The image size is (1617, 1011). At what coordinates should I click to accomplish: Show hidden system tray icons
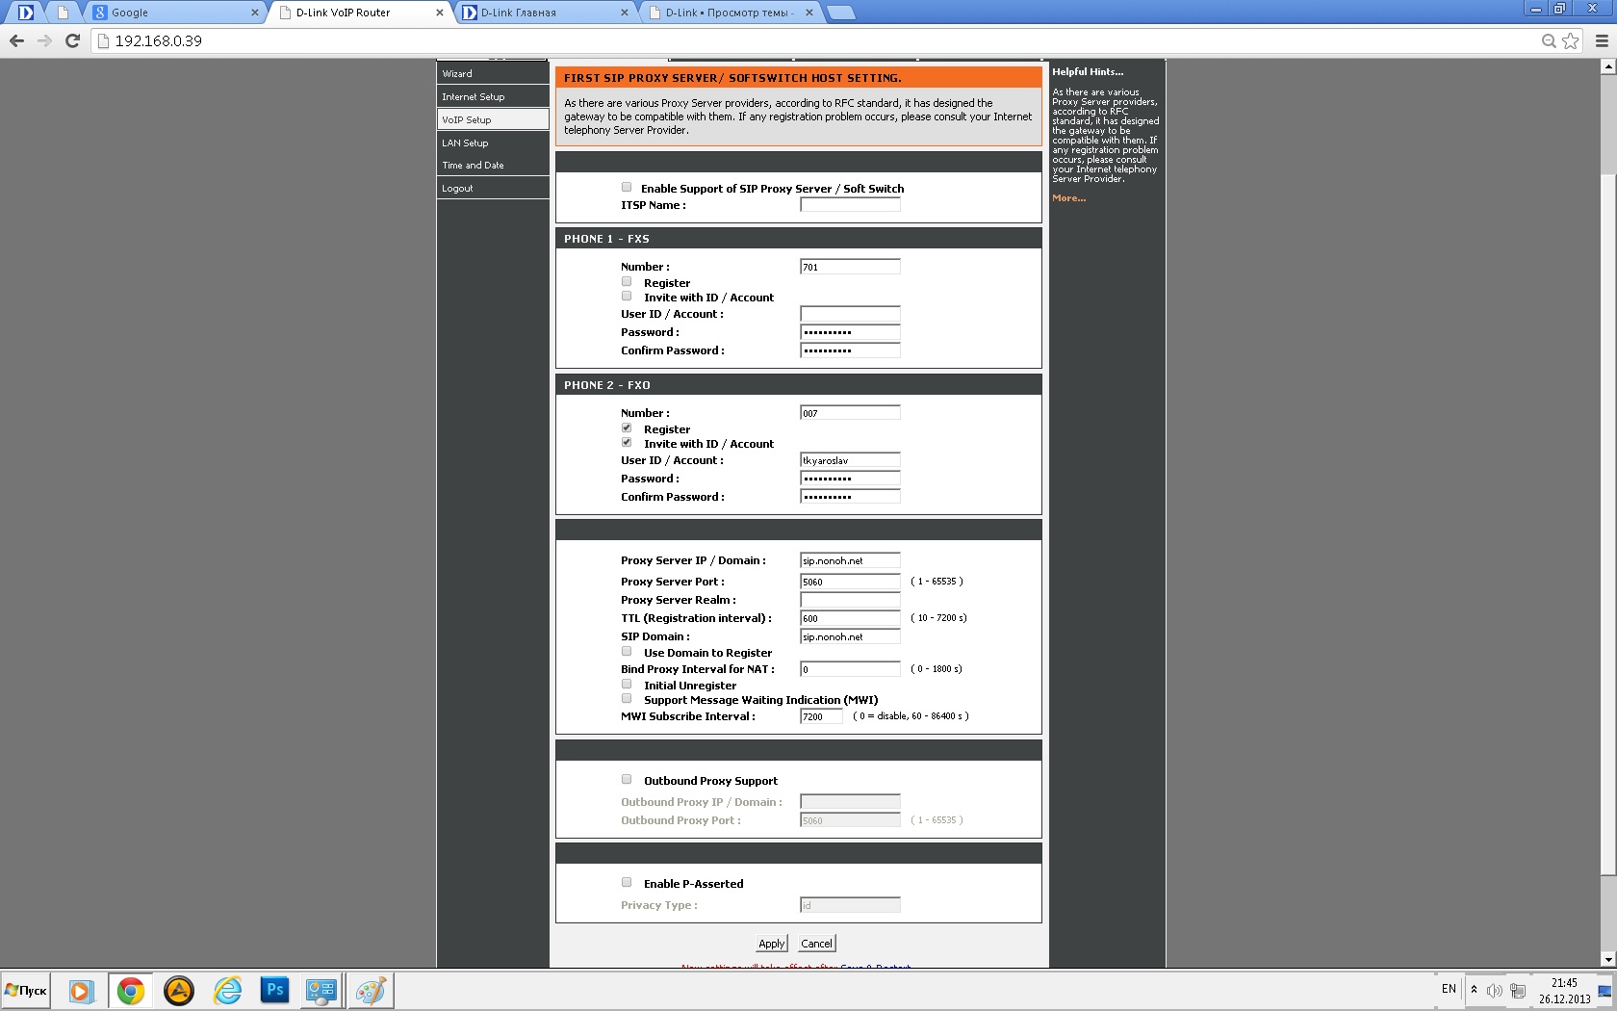pyautogui.click(x=1474, y=989)
